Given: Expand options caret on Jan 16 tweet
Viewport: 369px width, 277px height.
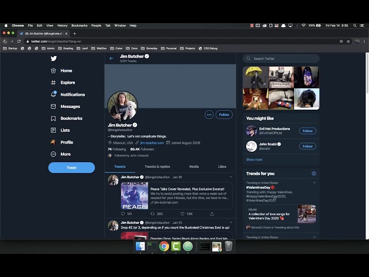Looking at the screenshot, I should (x=231, y=177).
